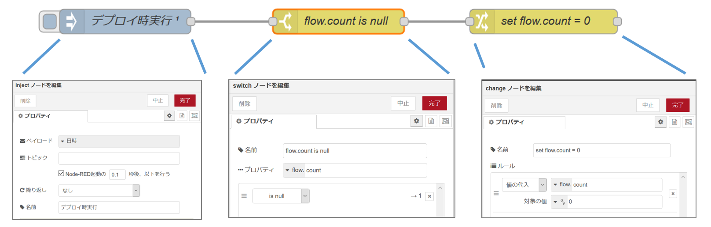Image resolution: width=711 pixels, height=227 pixels.
Task: Click the change 名前 field set flow.count = 0
Action: pos(602,150)
